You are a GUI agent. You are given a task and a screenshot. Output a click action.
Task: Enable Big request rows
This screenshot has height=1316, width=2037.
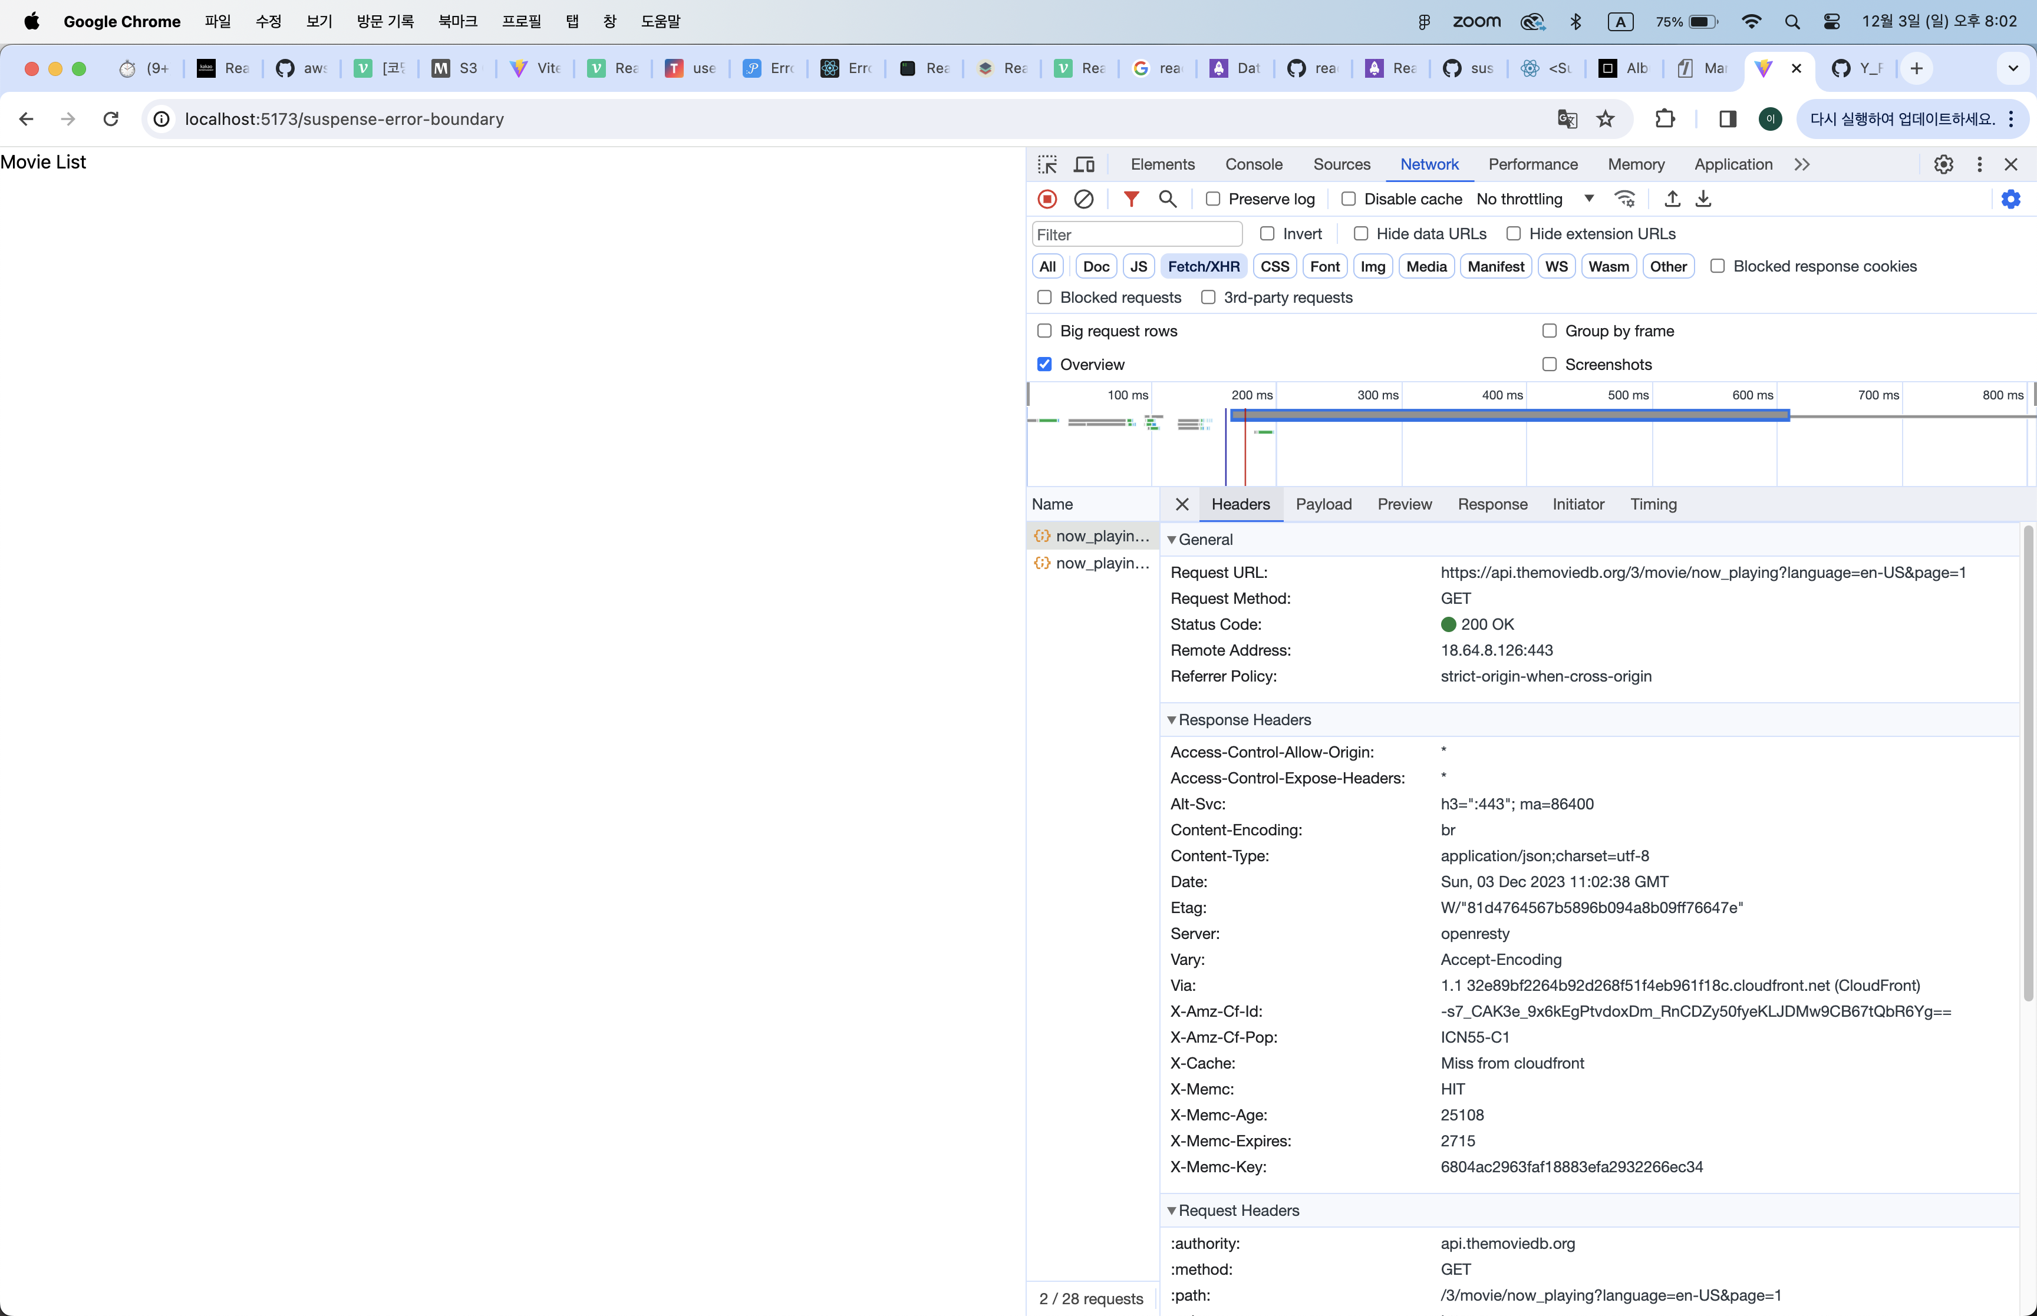pyautogui.click(x=1044, y=330)
